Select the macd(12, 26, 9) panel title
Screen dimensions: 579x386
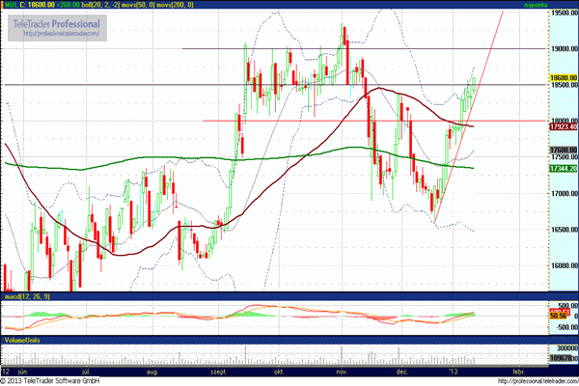[x=27, y=296]
